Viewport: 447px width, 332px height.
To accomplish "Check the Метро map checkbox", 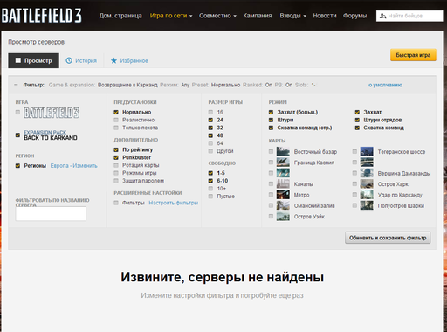I will pyautogui.click(x=271, y=195).
